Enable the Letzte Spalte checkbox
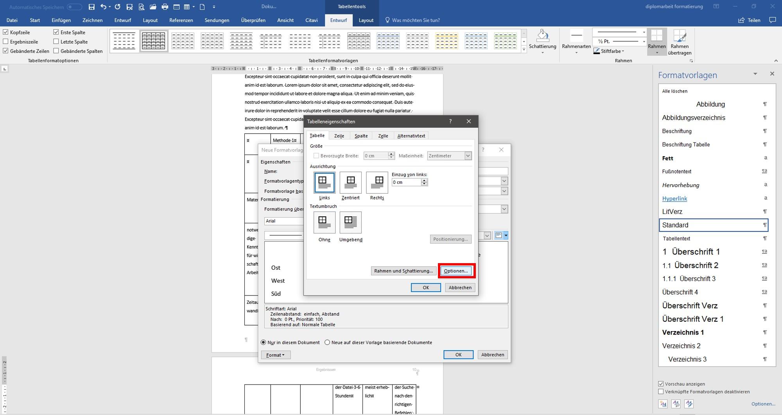This screenshot has width=782, height=415. [x=56, y=41]
